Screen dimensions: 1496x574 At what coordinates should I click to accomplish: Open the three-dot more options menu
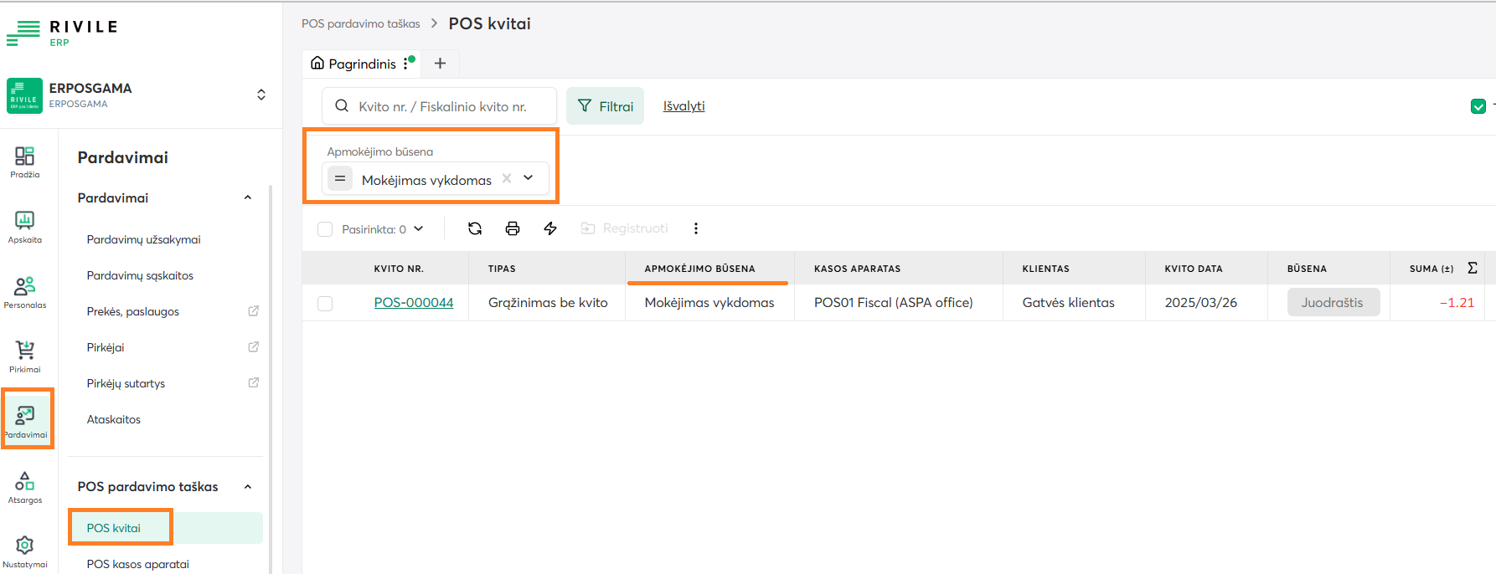click(x=695, y=228)
